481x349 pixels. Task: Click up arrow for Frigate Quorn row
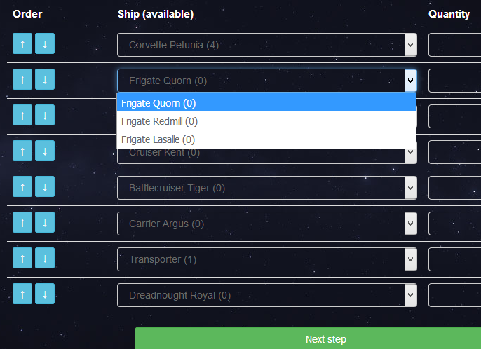tap(22, 79)
